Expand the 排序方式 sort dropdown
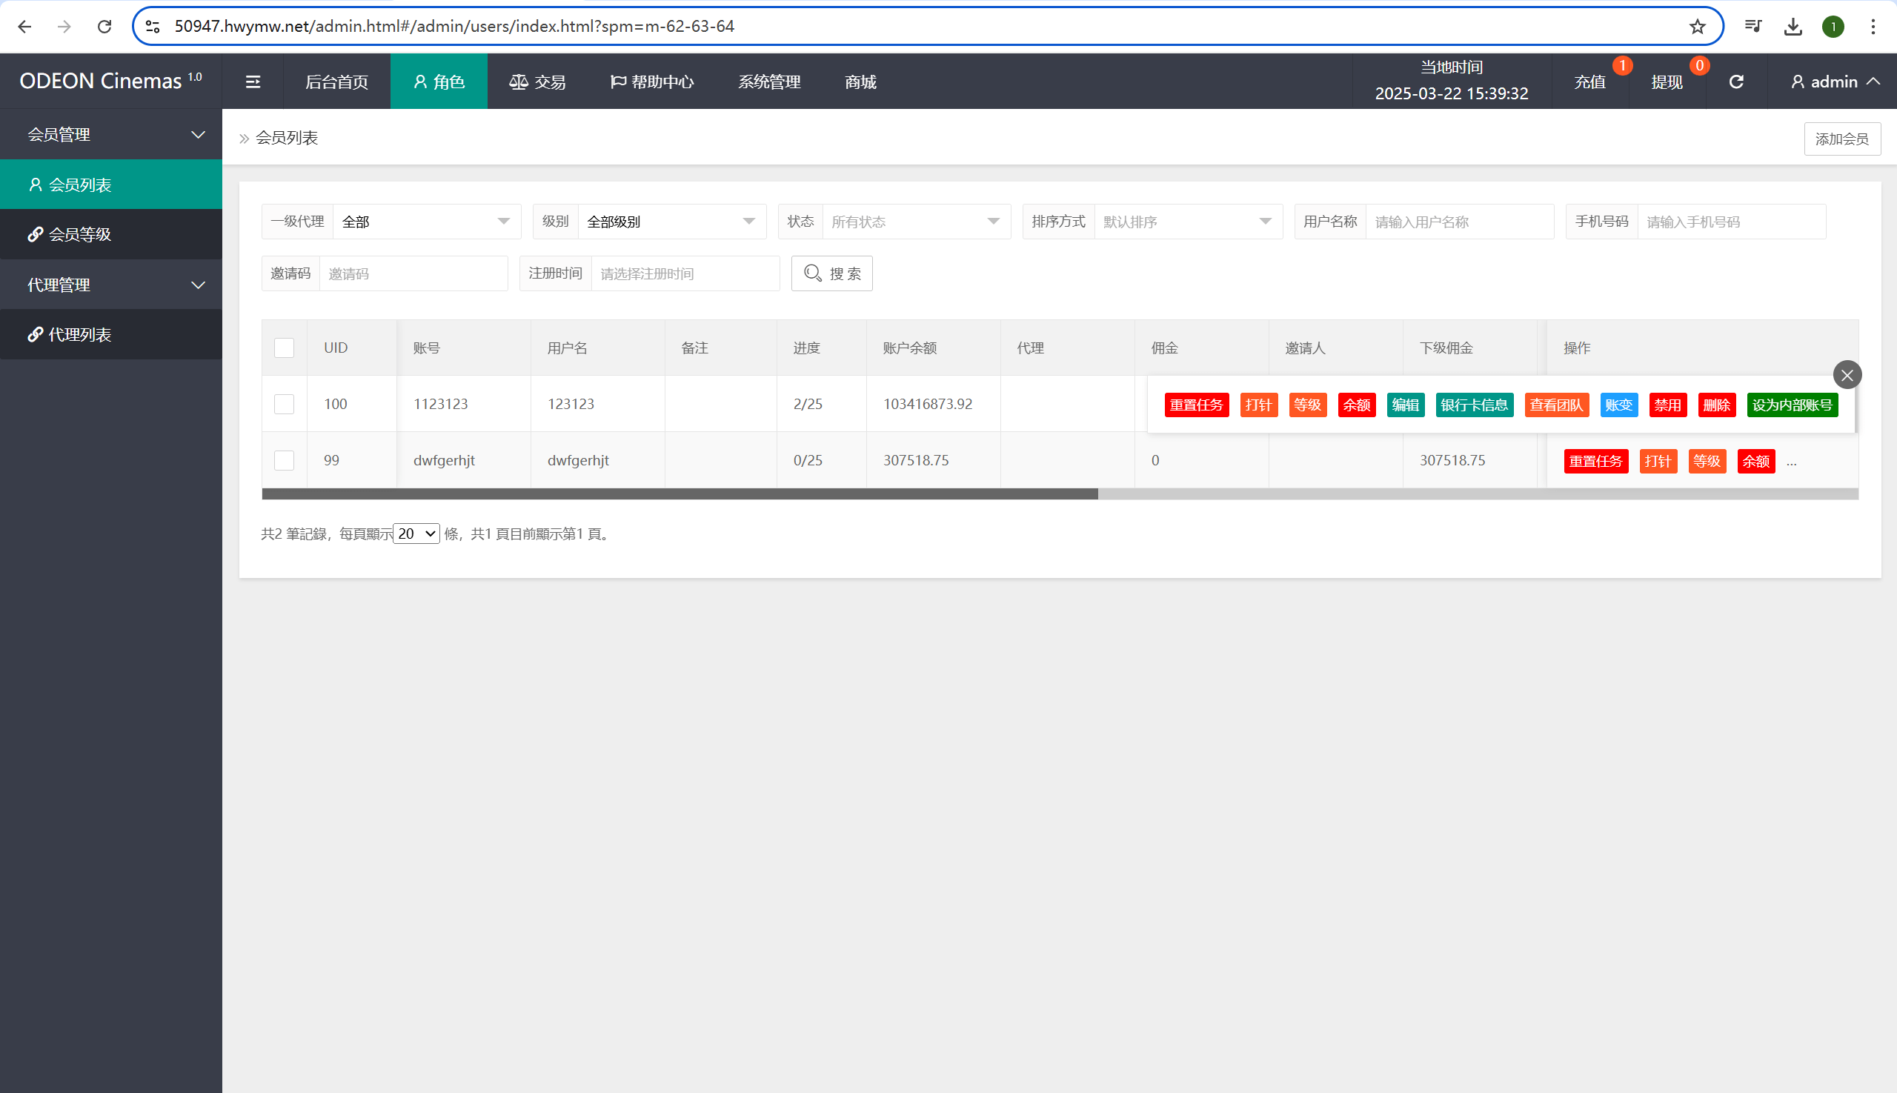1897x1093 pixels. coord(1188,222)
